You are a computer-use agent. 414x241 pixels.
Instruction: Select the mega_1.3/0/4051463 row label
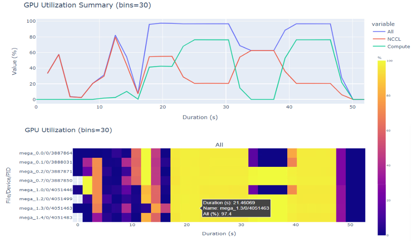tap(45, 208)
